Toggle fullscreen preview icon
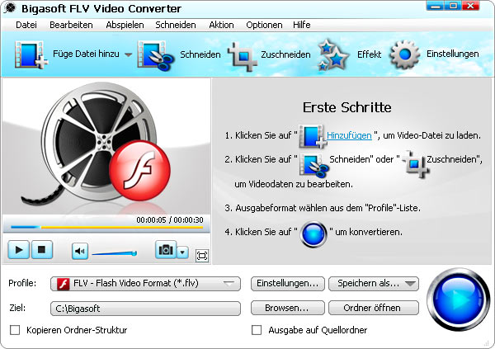The image size is (495, 349). coord(202,256)
